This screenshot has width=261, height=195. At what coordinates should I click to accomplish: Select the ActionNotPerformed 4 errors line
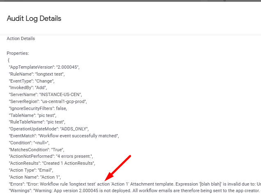pos(51,156)
